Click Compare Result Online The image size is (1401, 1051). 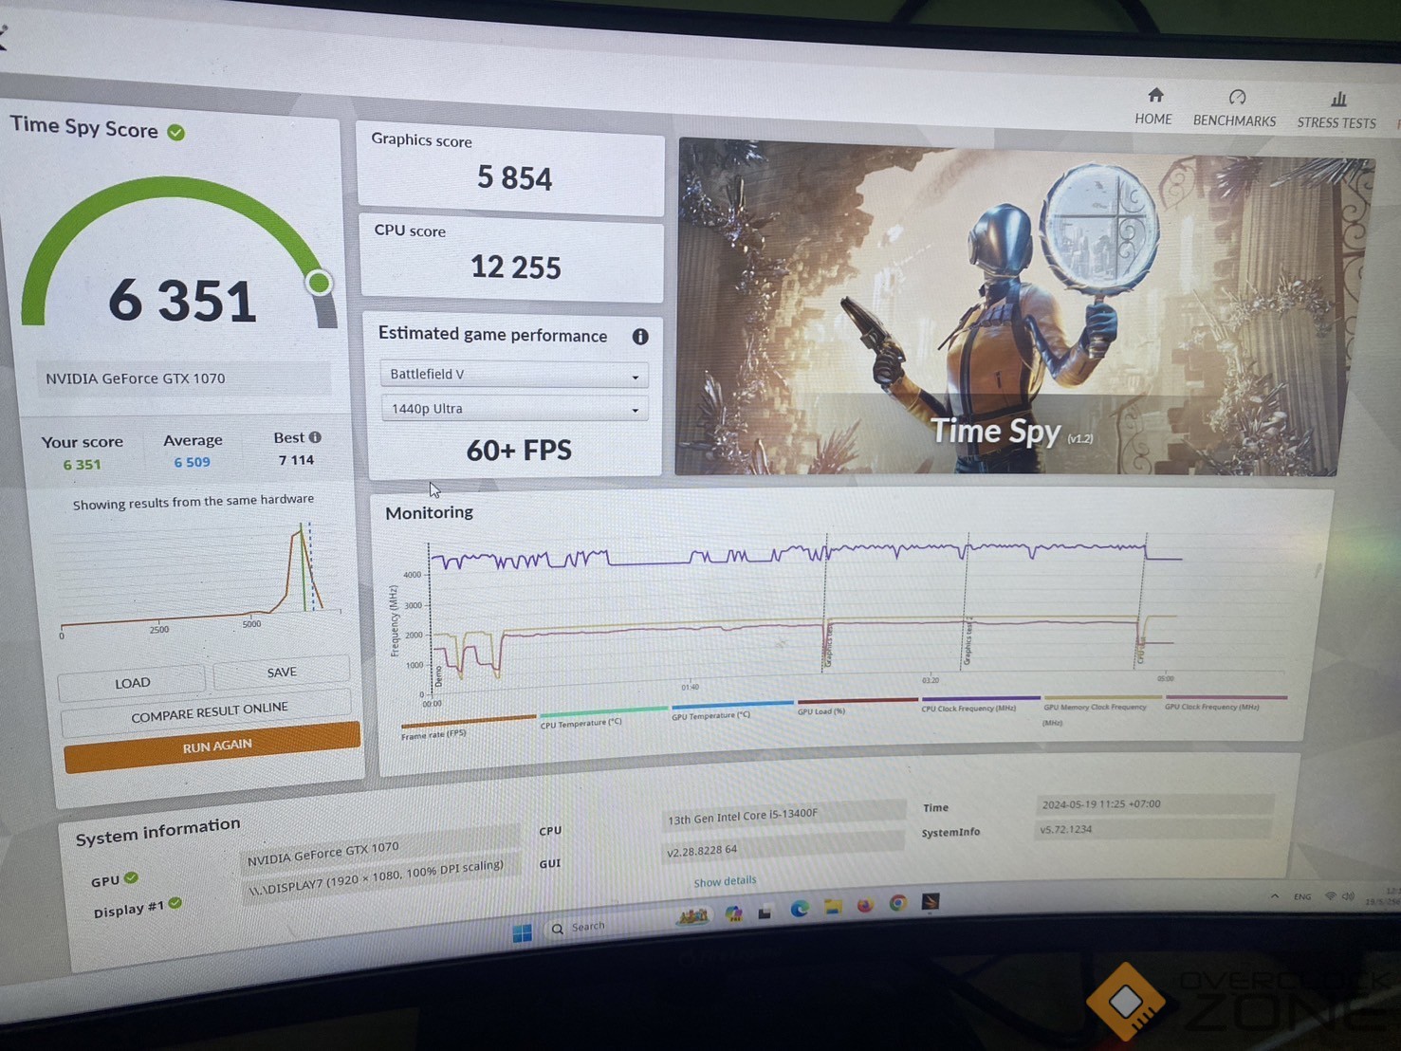click(x=209, y=712)
